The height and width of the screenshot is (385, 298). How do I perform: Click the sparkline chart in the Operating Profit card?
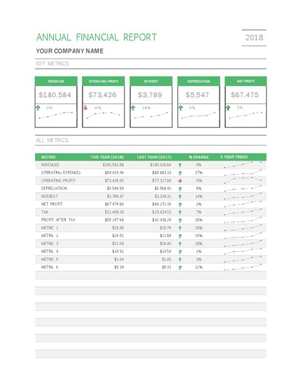coord(103,115)
